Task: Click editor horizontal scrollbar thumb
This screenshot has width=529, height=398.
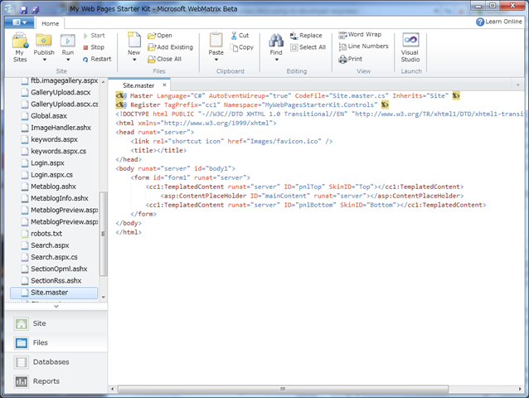Action: (283, 389)
